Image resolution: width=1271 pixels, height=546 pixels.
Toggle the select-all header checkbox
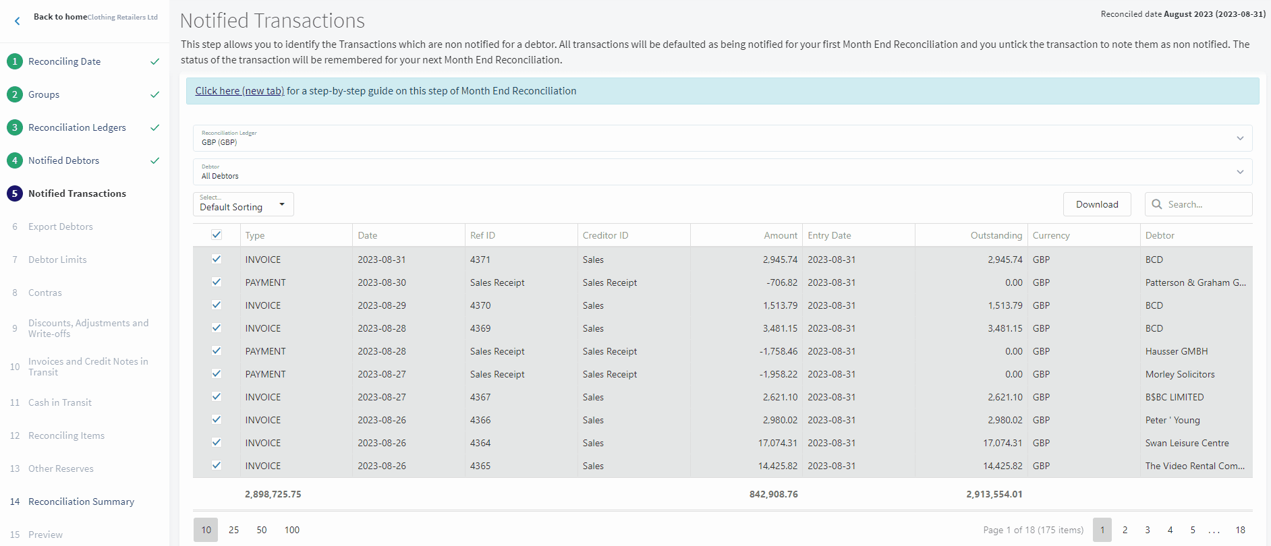pos(217,235)
